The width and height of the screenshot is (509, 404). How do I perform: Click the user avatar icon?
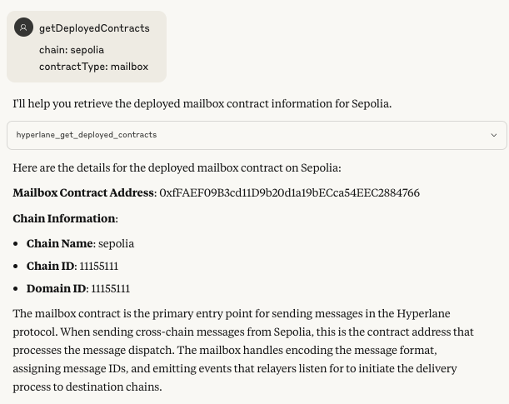pyautogui.click(x=23, y=27)
